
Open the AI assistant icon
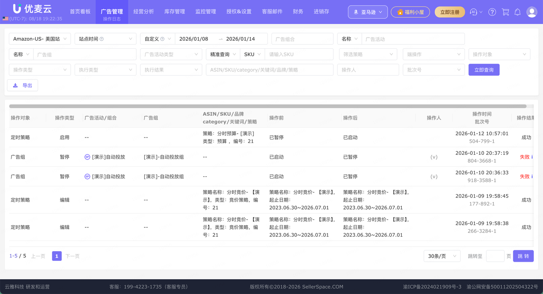474,12
